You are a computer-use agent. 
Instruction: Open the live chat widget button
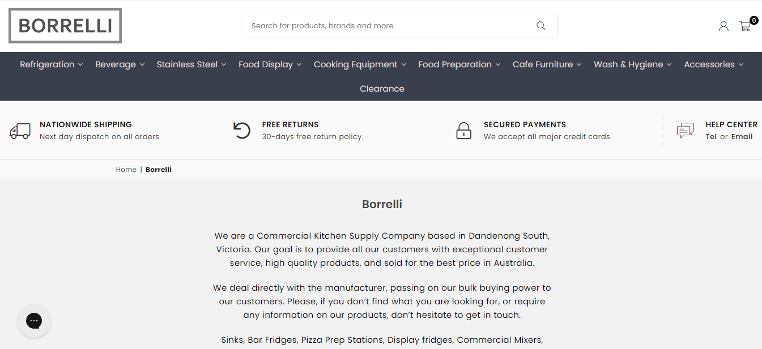(x=34, y=321)
